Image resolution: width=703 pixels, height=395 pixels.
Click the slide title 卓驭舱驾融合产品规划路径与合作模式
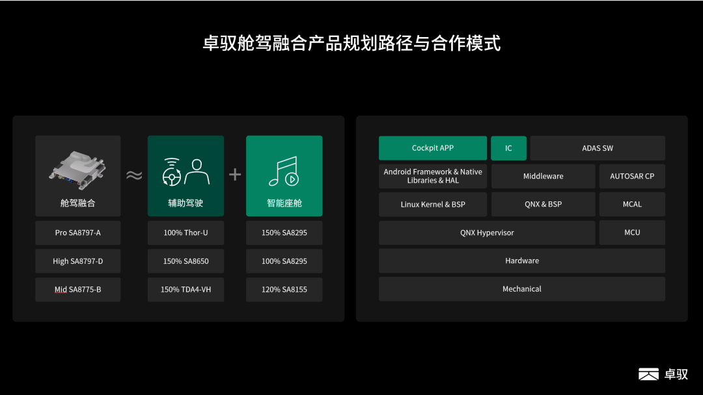(x=351, y=44)
